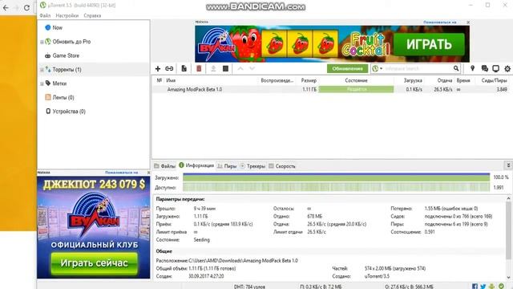The image size is (513, 289).
Task: Open search provider dropdown arrow
Action: (x=382, y=68)
